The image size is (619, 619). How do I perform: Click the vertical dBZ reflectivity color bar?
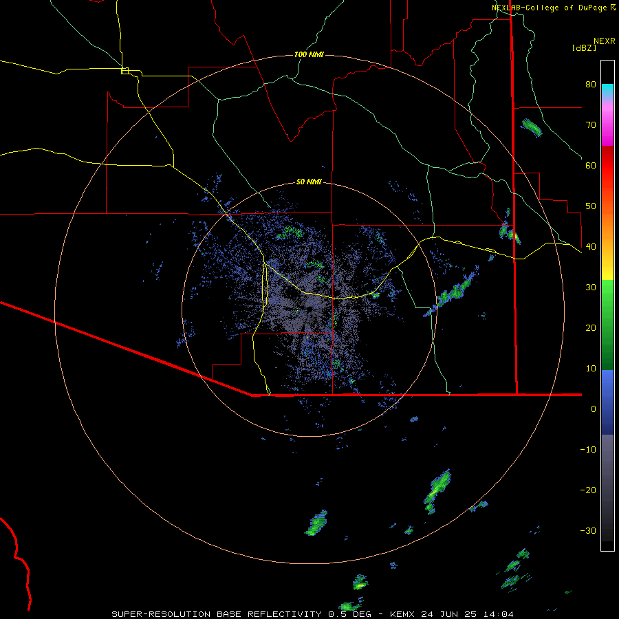point(607,305)
